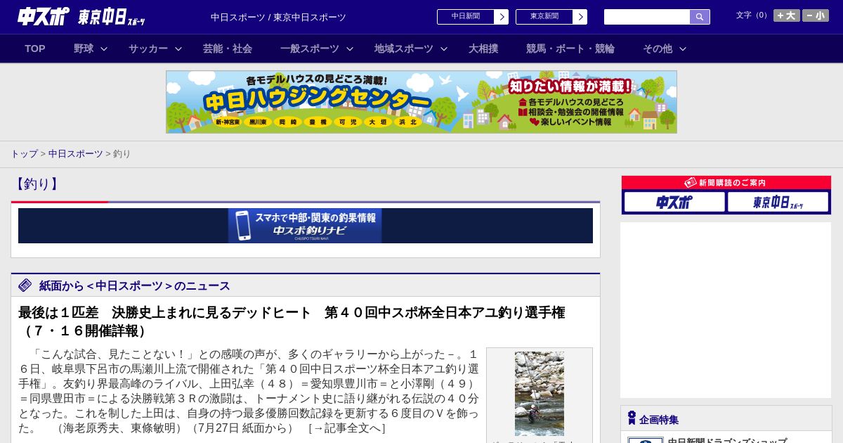Open the サッカー menu
The height and width of the screenshot is (443, 843).
pyautogui.click(x=148, y=49)
